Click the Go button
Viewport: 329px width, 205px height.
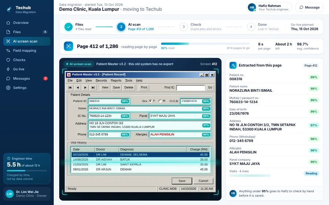point(210,87)
